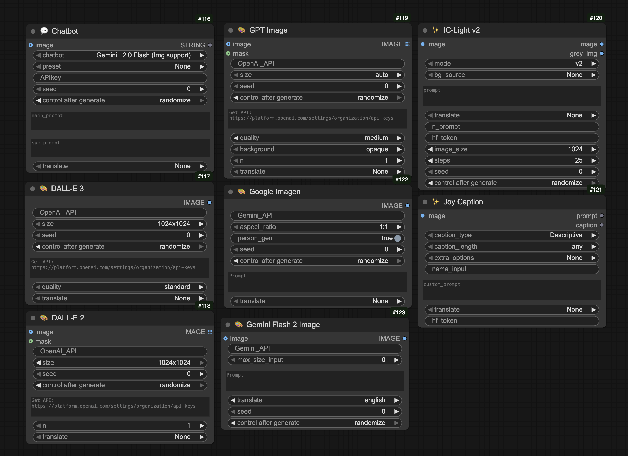Open the caption_type dropdown in Joy Caption
This screenshot has height=456, width=628.
coord(512,235)
